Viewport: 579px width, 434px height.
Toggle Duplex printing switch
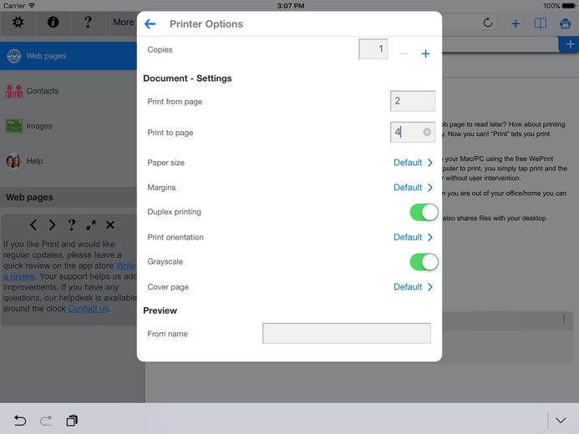pyautogui.click(x=424, y=212)
